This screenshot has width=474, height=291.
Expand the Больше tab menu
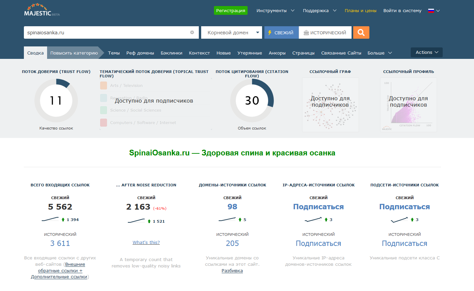380,53
